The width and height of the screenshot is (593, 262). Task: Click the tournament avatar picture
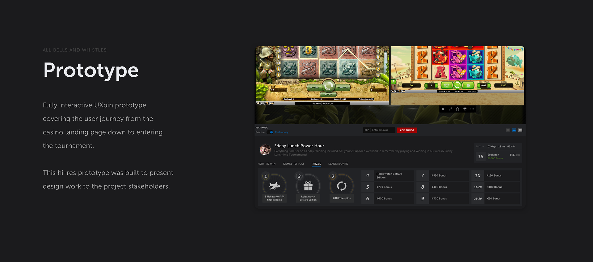click(x=265, y=150)
